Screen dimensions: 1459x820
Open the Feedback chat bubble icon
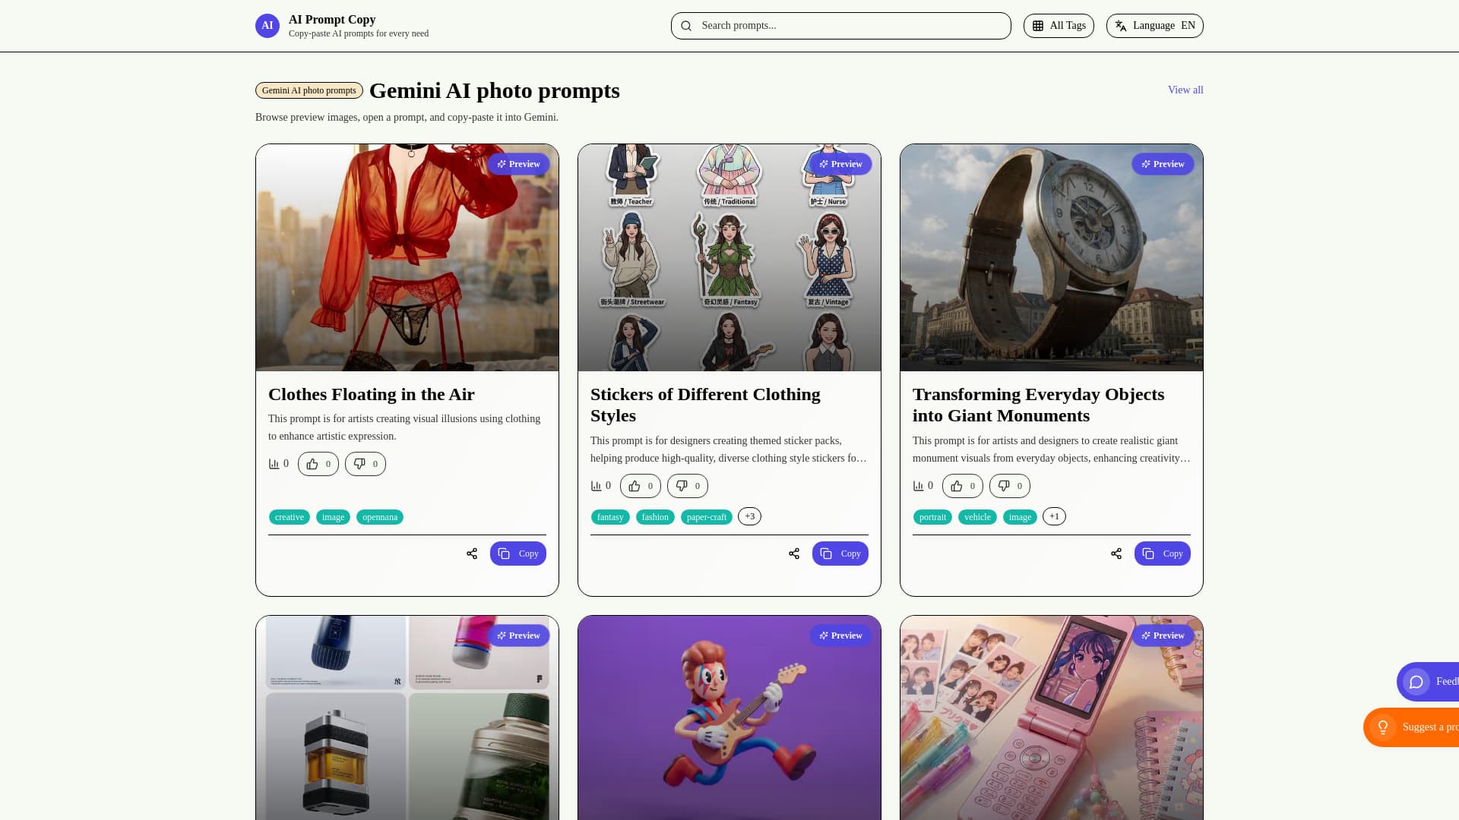(x=1416, y=681)
